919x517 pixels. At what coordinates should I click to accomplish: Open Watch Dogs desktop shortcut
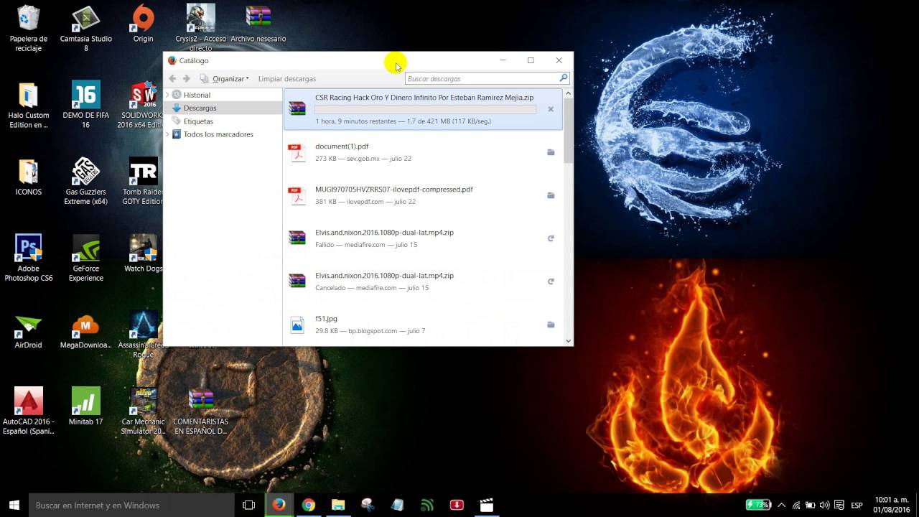(143, 253)
